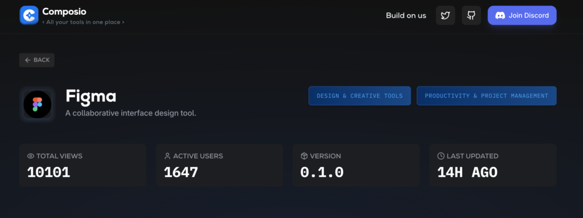Click the Discord icon in Join button
The width and height of the screenshot is (583, 218).
[500, 15]
